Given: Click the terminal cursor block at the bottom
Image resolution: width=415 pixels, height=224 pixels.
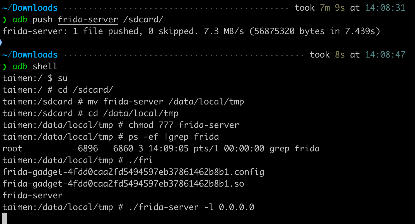Looking at the screenshot, I should tap(4, 218).
